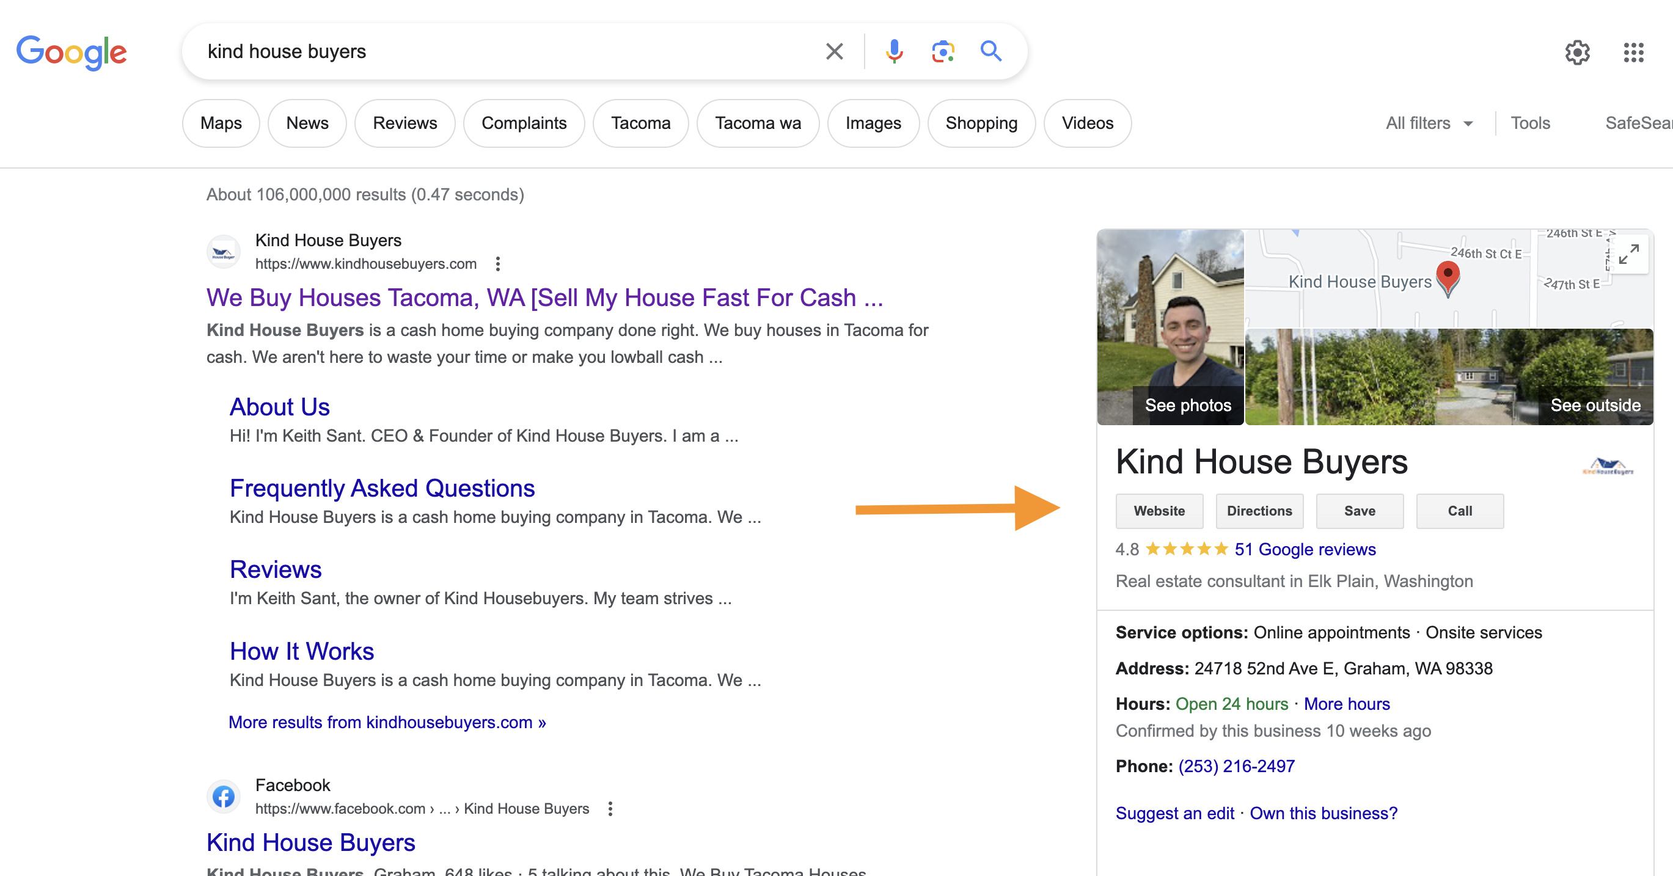This screenshot has width=1673, height=876.
Task: Click the Google microphone search icon
Action: (893, 51)
